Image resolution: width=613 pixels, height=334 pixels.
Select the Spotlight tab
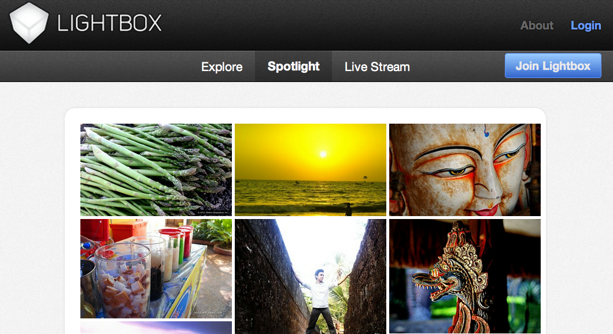click(293, 66)
